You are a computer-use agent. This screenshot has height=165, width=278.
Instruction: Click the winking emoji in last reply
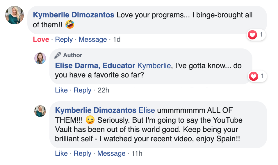pyautogui.click(x=90, y=120)
